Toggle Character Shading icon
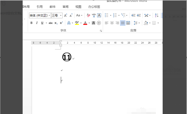The width and height of the screenshot is (187, 114). pos(93,23)
